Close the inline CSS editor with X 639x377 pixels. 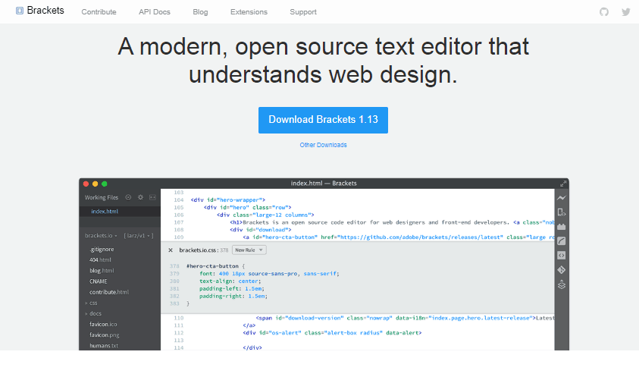pos(171,250)
